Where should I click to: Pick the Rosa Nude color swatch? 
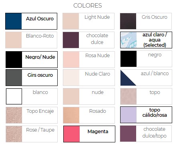click(89, 60)
